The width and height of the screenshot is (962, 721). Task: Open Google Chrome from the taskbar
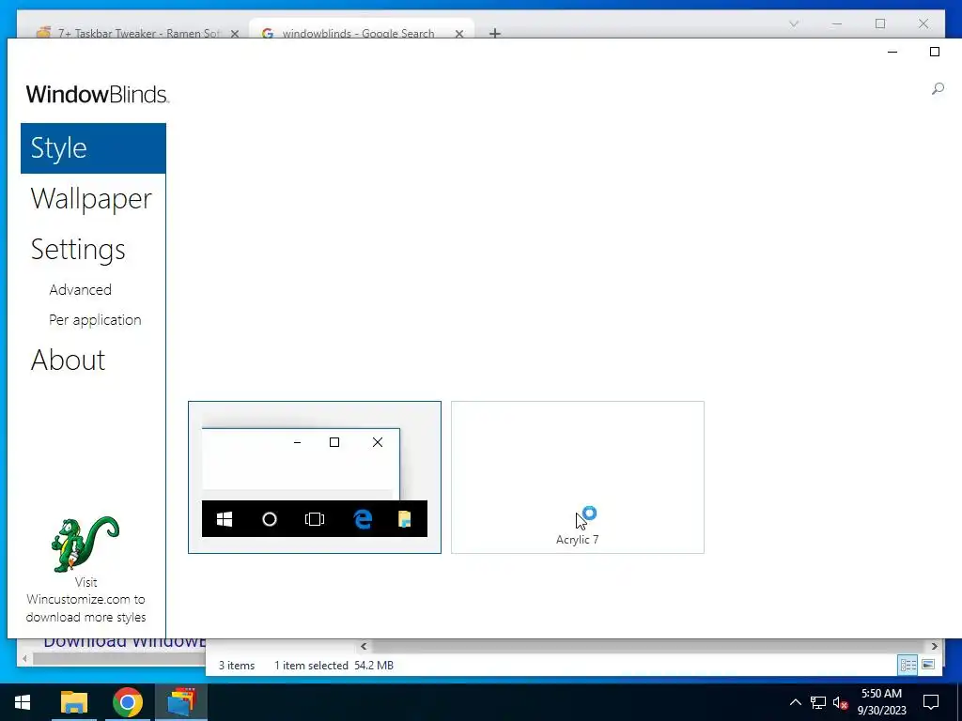(x=128, y=702)
